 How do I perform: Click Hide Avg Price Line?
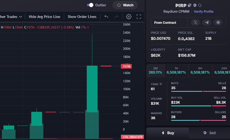[x=44, y=17]
